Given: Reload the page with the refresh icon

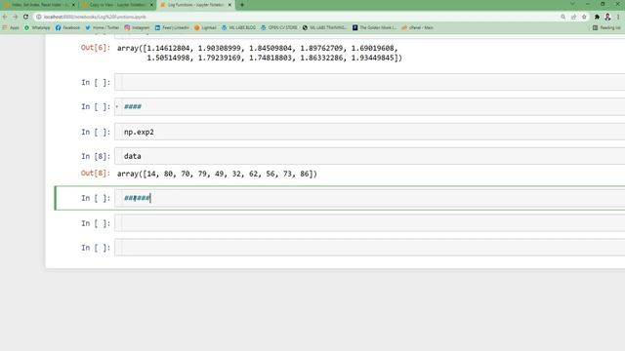Looking at the screenshot, I should pyautogui.click(x=26, y=17).
